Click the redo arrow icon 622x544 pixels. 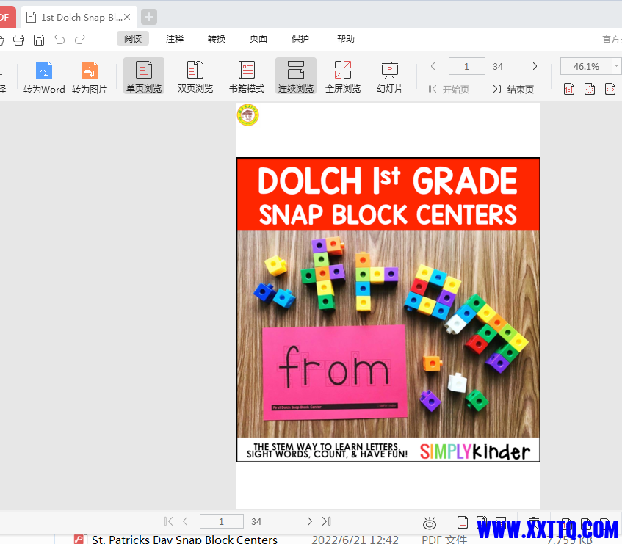[x=80, y=39]
